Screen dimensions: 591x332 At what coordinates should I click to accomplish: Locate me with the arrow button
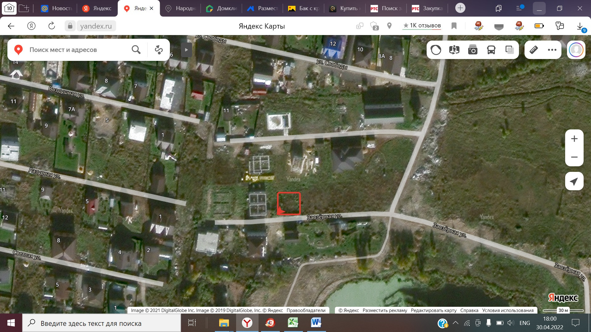[574, 181]
